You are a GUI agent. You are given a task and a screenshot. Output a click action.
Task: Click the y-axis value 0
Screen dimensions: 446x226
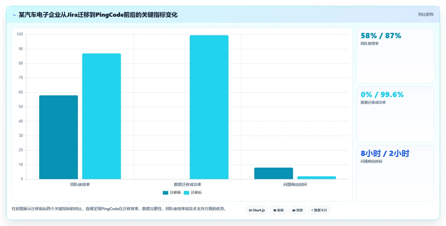pos(22,179)
